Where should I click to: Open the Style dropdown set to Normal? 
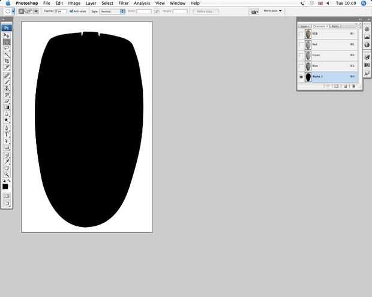click(112, 11)
